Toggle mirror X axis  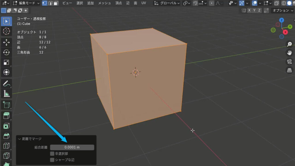[x=249, y=11]
